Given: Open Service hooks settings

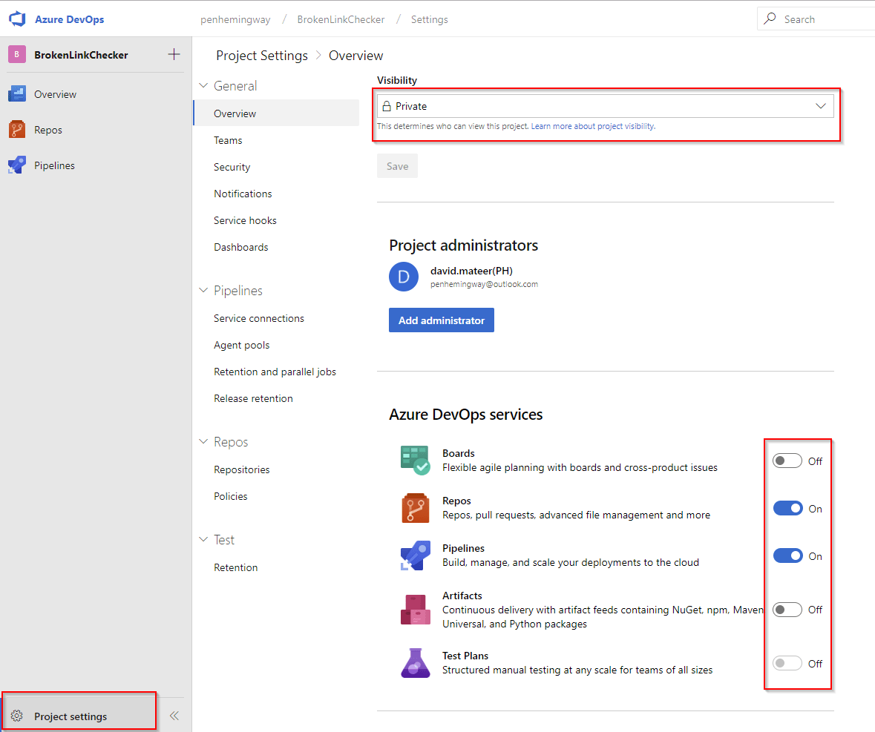Looking at the screenshot, I should point(245,220).
